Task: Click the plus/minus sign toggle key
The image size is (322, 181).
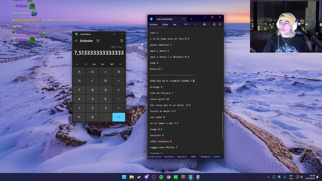Action: 79,117
